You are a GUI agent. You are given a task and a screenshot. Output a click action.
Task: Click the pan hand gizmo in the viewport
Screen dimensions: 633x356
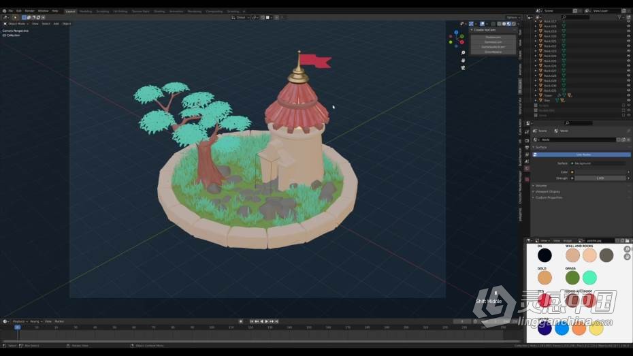[463, 60]
